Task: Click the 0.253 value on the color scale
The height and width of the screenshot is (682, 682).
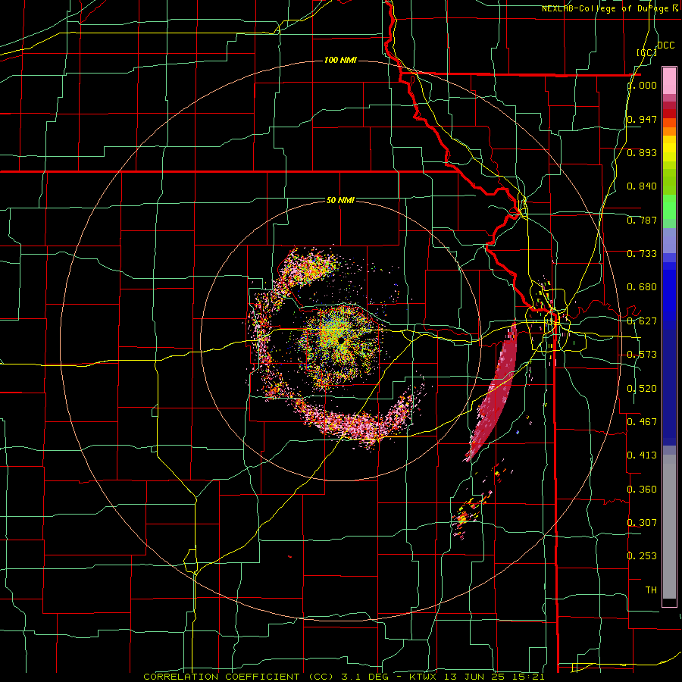Action: coord(642,556)
